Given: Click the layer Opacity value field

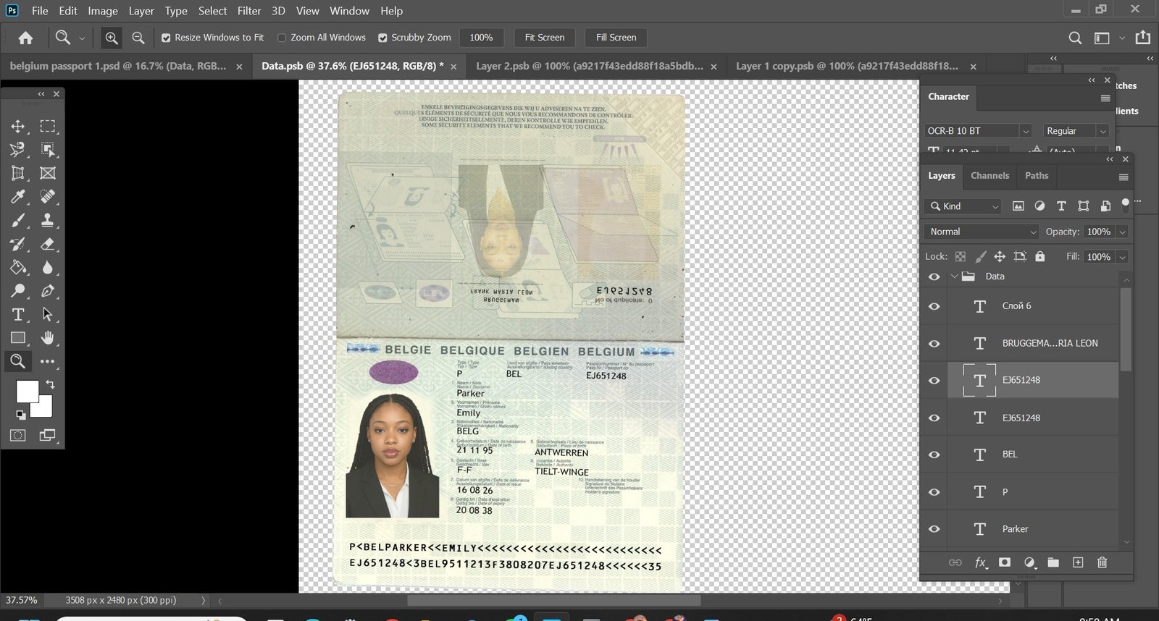Looking at the screenshot, I should 1098,232.
